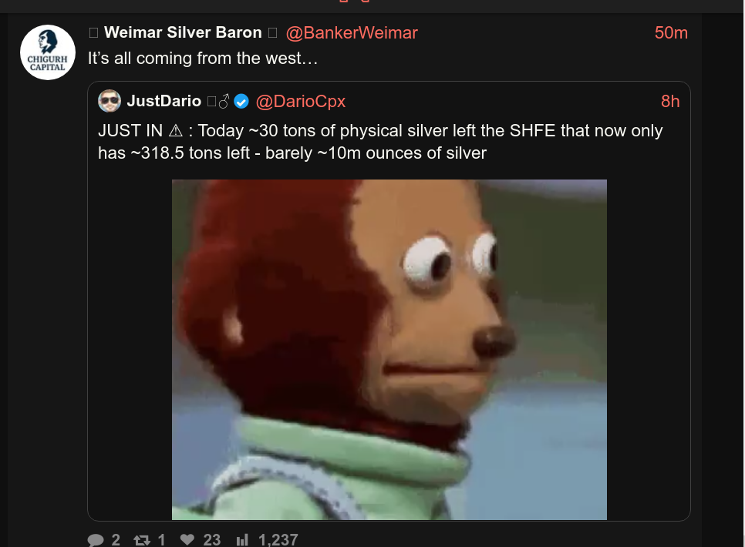Open the @DarioCpx handle link
This screenshot has width=745, height=547.
[x=300, y=101]
